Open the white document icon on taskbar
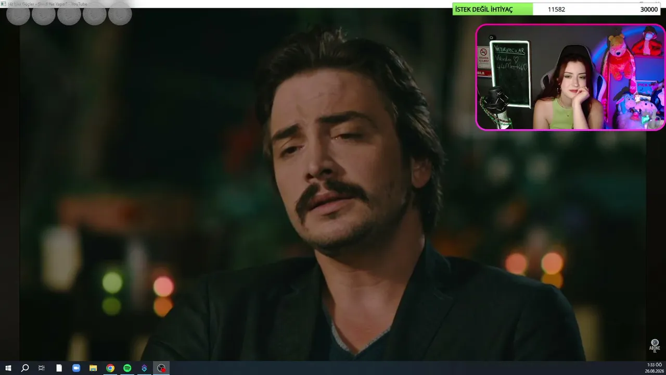The height and width of the screenshot is (375, 666). pos(59,368)
